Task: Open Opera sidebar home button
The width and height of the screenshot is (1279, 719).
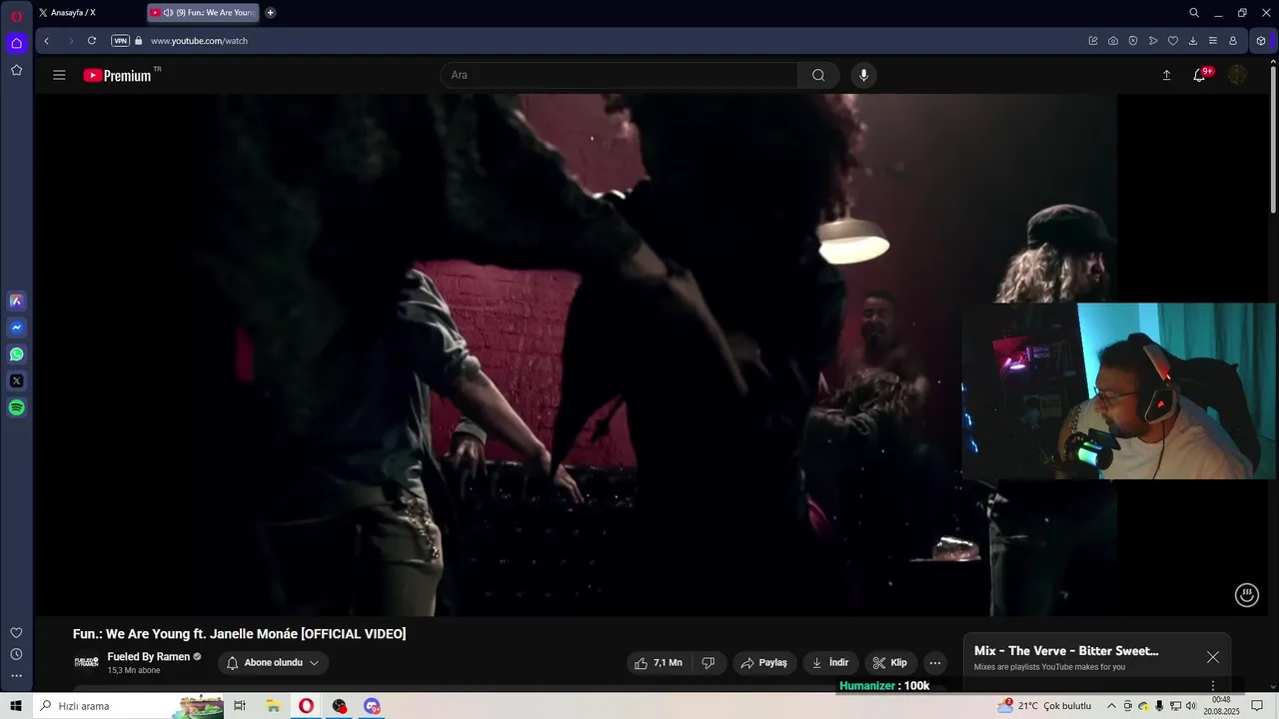Action: (16, 43)
